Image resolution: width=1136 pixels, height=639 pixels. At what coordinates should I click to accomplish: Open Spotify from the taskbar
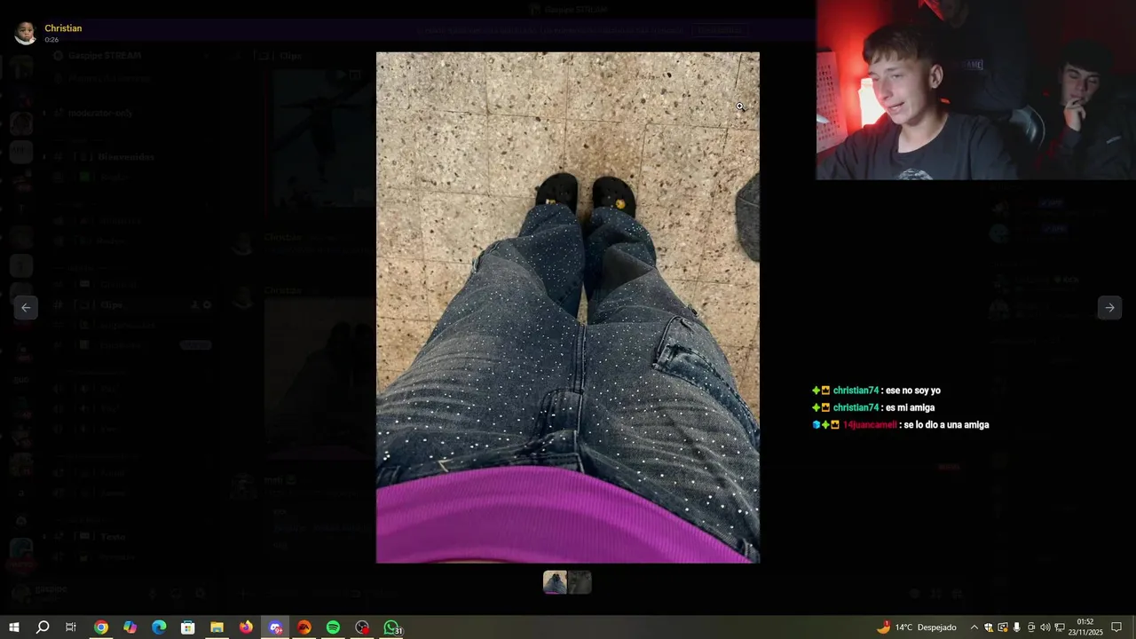[x=333, y=627]
